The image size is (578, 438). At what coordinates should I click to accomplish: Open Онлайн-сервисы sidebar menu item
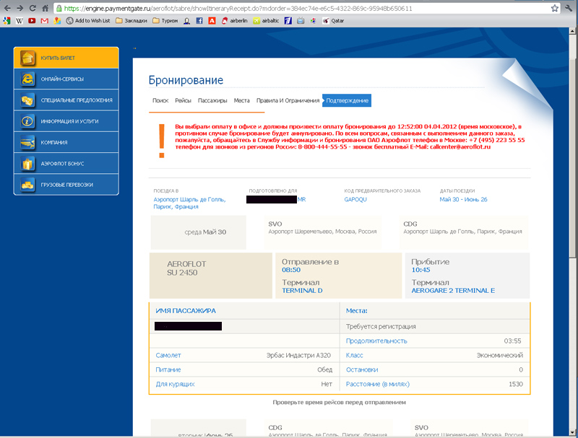pos(66,79)
